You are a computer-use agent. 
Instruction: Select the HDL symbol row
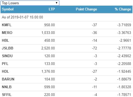(66, 72)
